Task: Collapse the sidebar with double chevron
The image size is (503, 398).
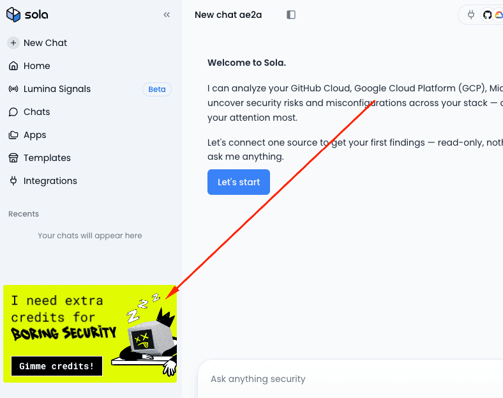Action: pos(167,15)
